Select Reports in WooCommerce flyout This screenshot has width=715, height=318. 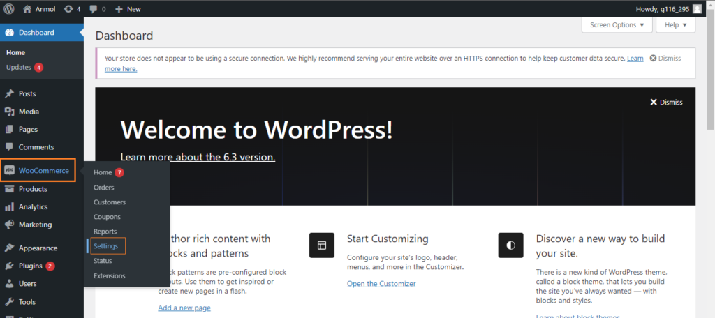coord(105,232)
